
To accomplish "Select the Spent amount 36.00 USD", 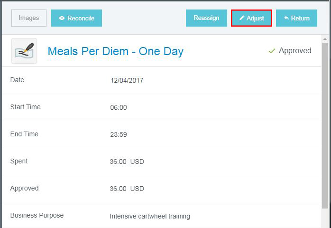I will coord(127,161).
